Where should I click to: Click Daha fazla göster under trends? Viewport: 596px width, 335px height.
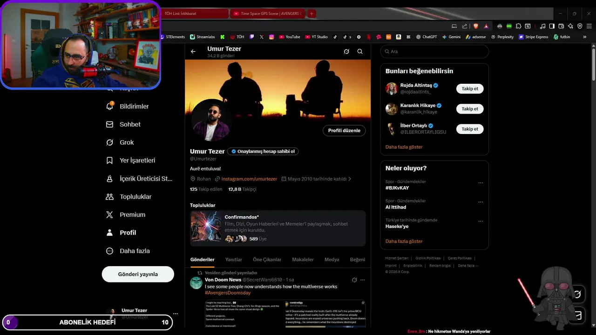pos(404,241)
